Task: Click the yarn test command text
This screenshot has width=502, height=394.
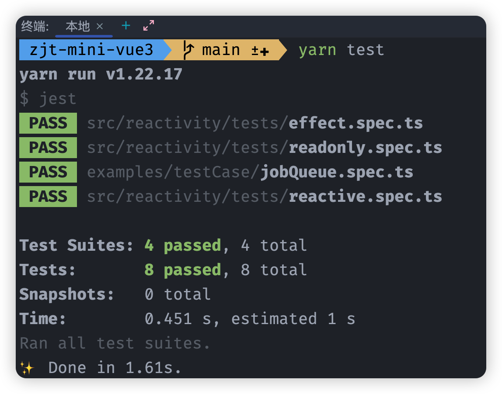Action: click(x=341, y=50)
